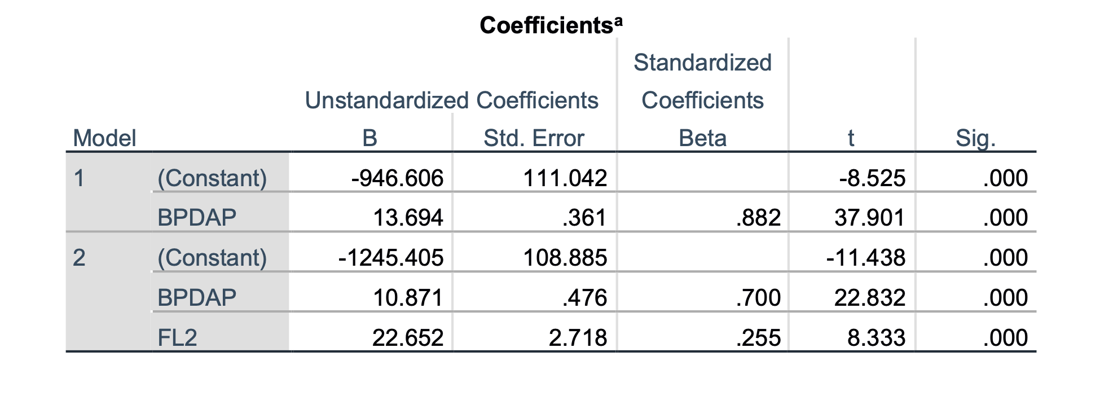Click cell value 111.042
The height and width of the screenshot is (409, 1100).
point(565,178)
